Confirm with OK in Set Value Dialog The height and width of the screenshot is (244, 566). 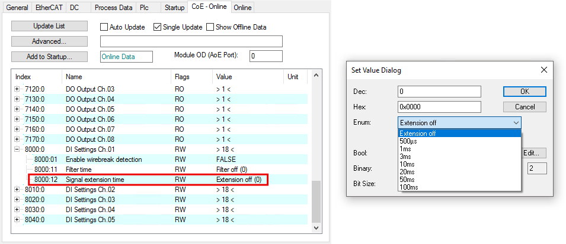[x=525, y=92]
